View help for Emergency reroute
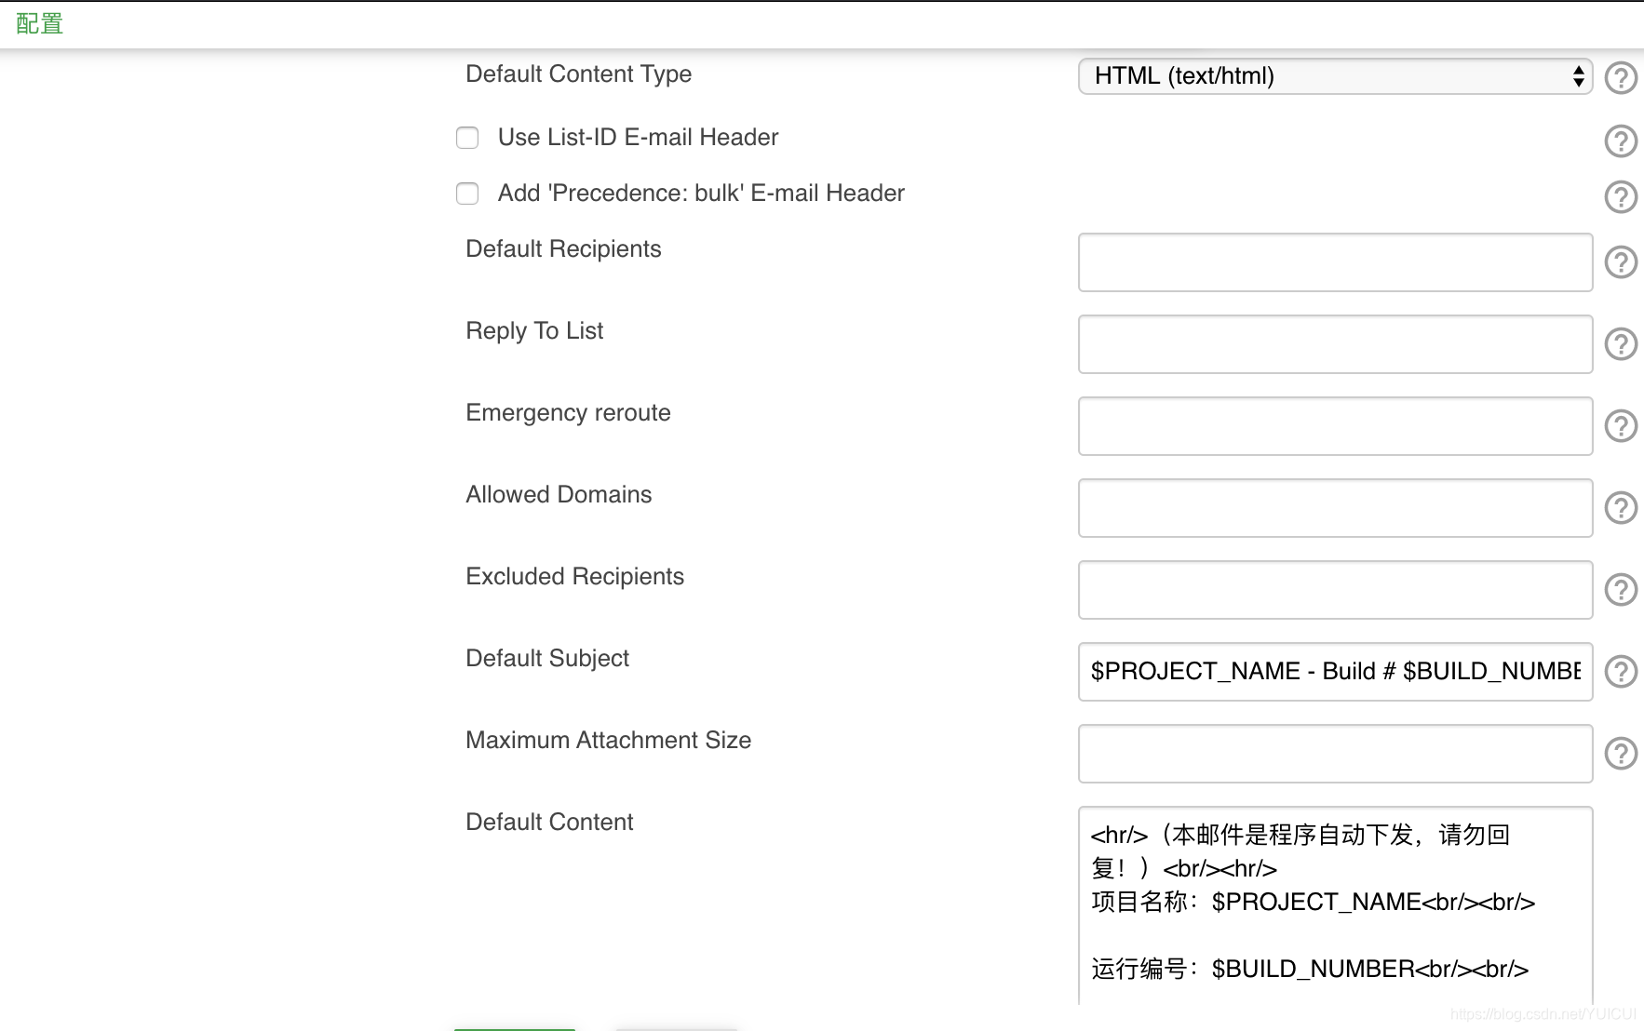 tap(1621, 426)
